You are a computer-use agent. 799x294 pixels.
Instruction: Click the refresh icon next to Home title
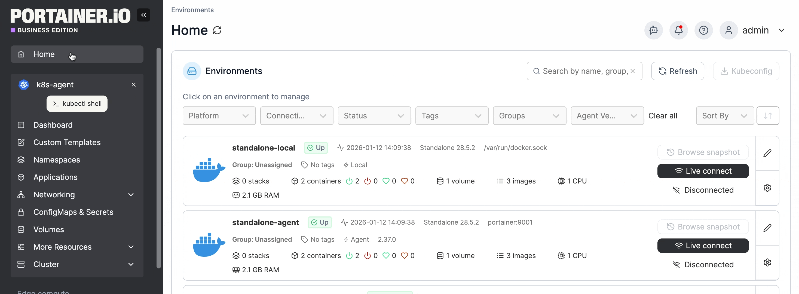(217, 30)
